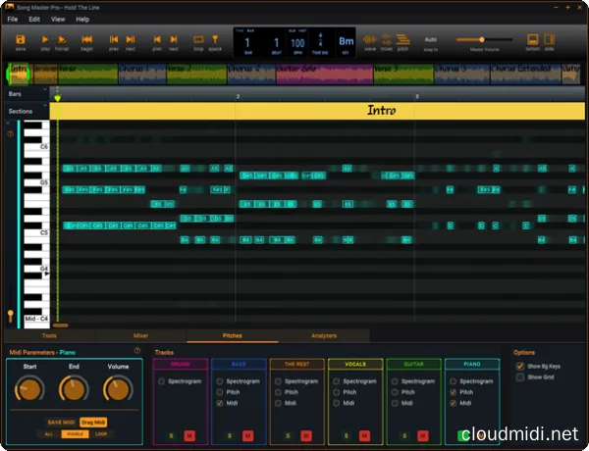The width and height of the screenshot is (589, 451).
Task: Enable Spectrogram on the Drums track
Action: 162,381
